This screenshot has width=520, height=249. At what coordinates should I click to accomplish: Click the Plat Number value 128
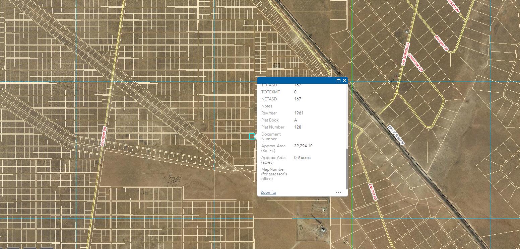point(298,127)
